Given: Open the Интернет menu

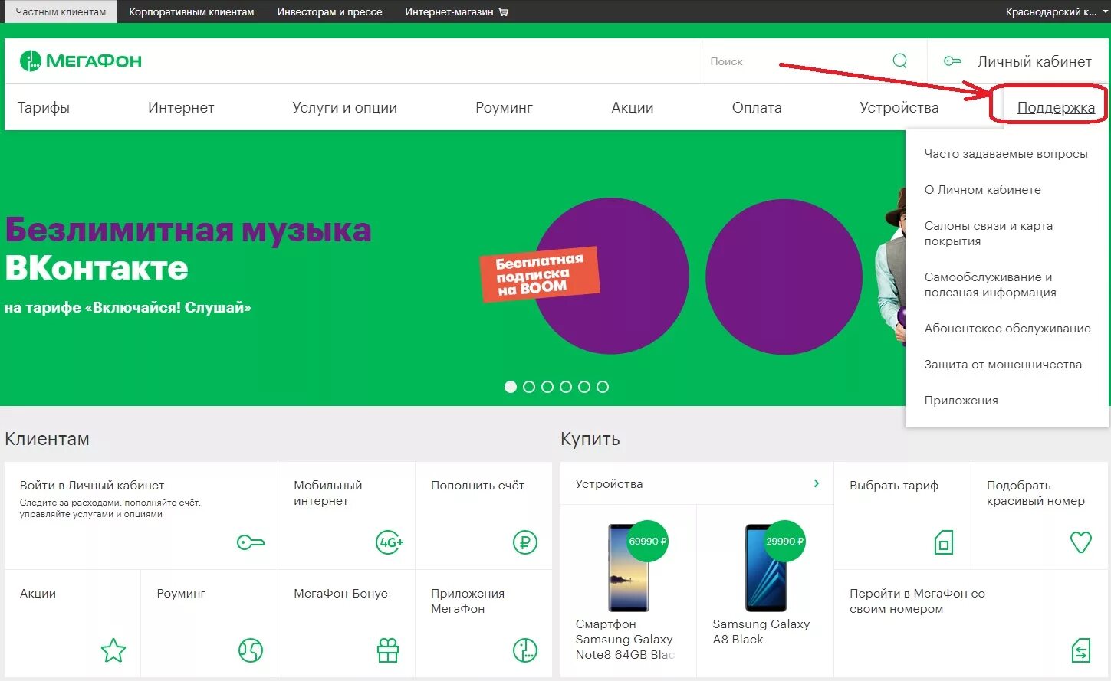Looking at the screenshot, I should click(x=181, y=108).
